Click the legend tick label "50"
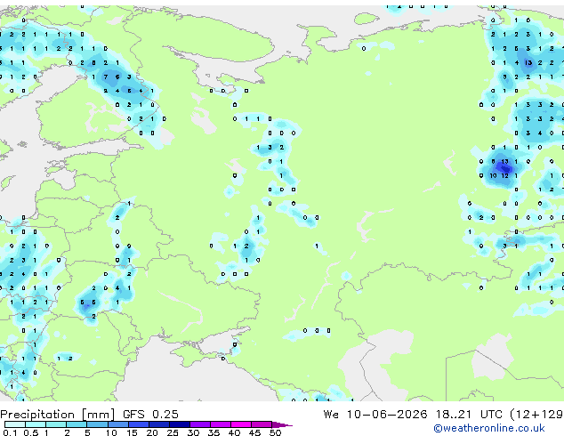 [x=275, y=432]
